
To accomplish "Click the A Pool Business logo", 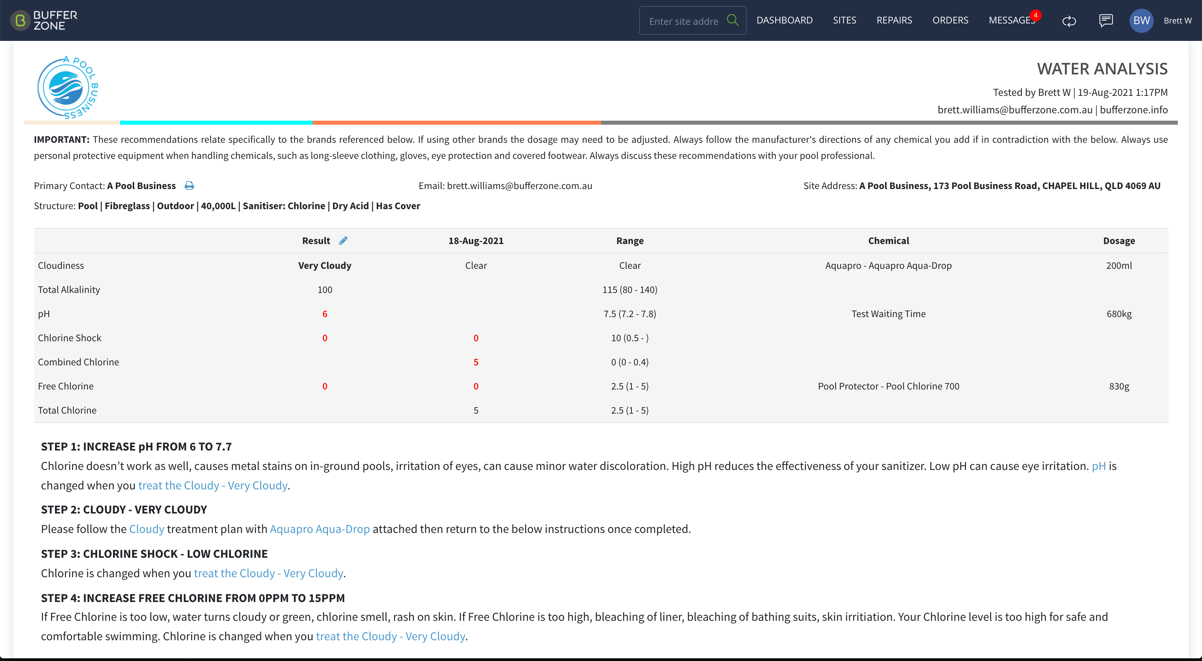I will [68, 88].
